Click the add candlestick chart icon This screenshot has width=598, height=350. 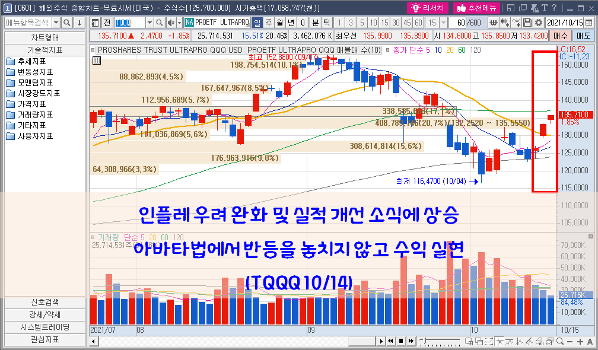pyautogui.click(x=504, y=23)
